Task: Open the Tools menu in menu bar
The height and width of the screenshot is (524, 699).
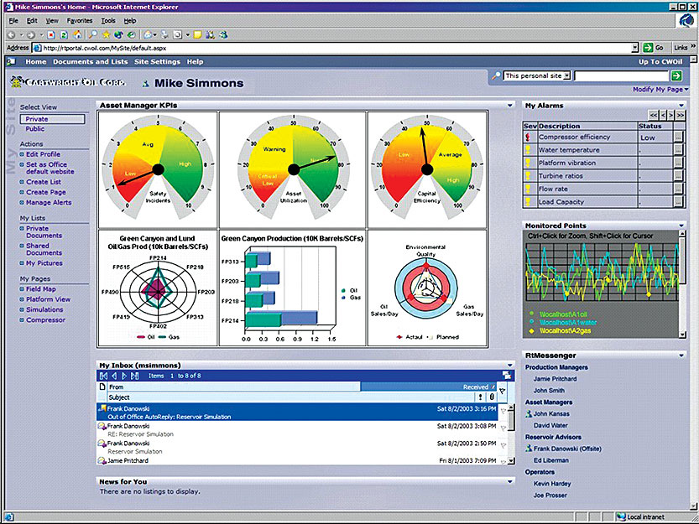Action: pyautogui.click(x=108, y=19)
